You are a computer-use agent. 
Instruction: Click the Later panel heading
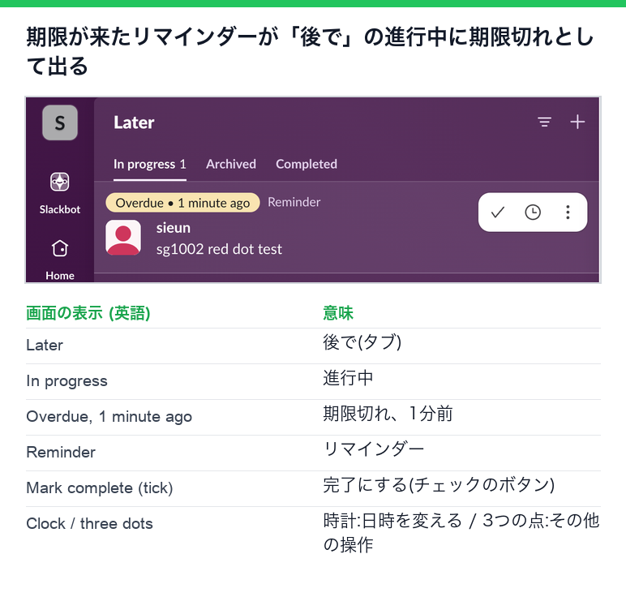tap(134, 122)
